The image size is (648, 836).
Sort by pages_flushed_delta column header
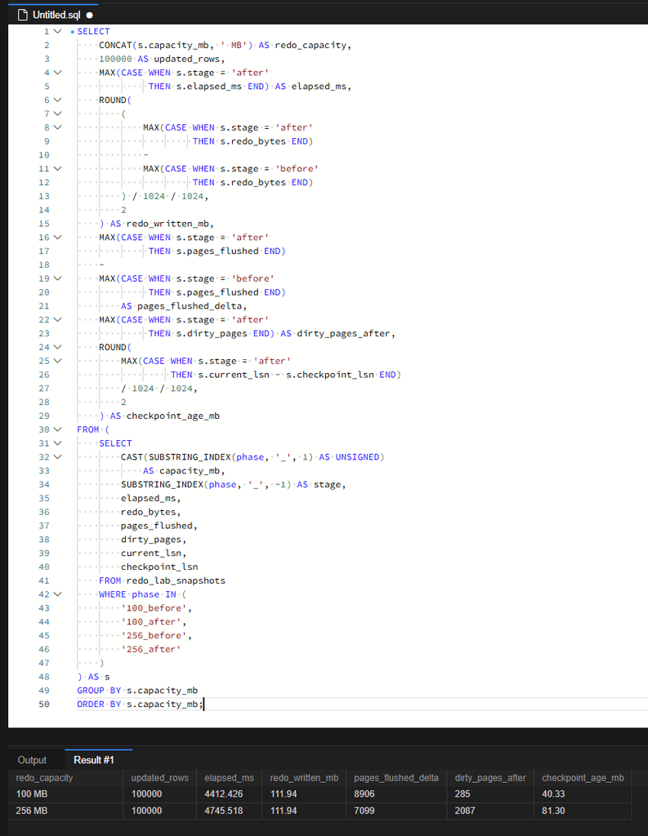(396, 778)
